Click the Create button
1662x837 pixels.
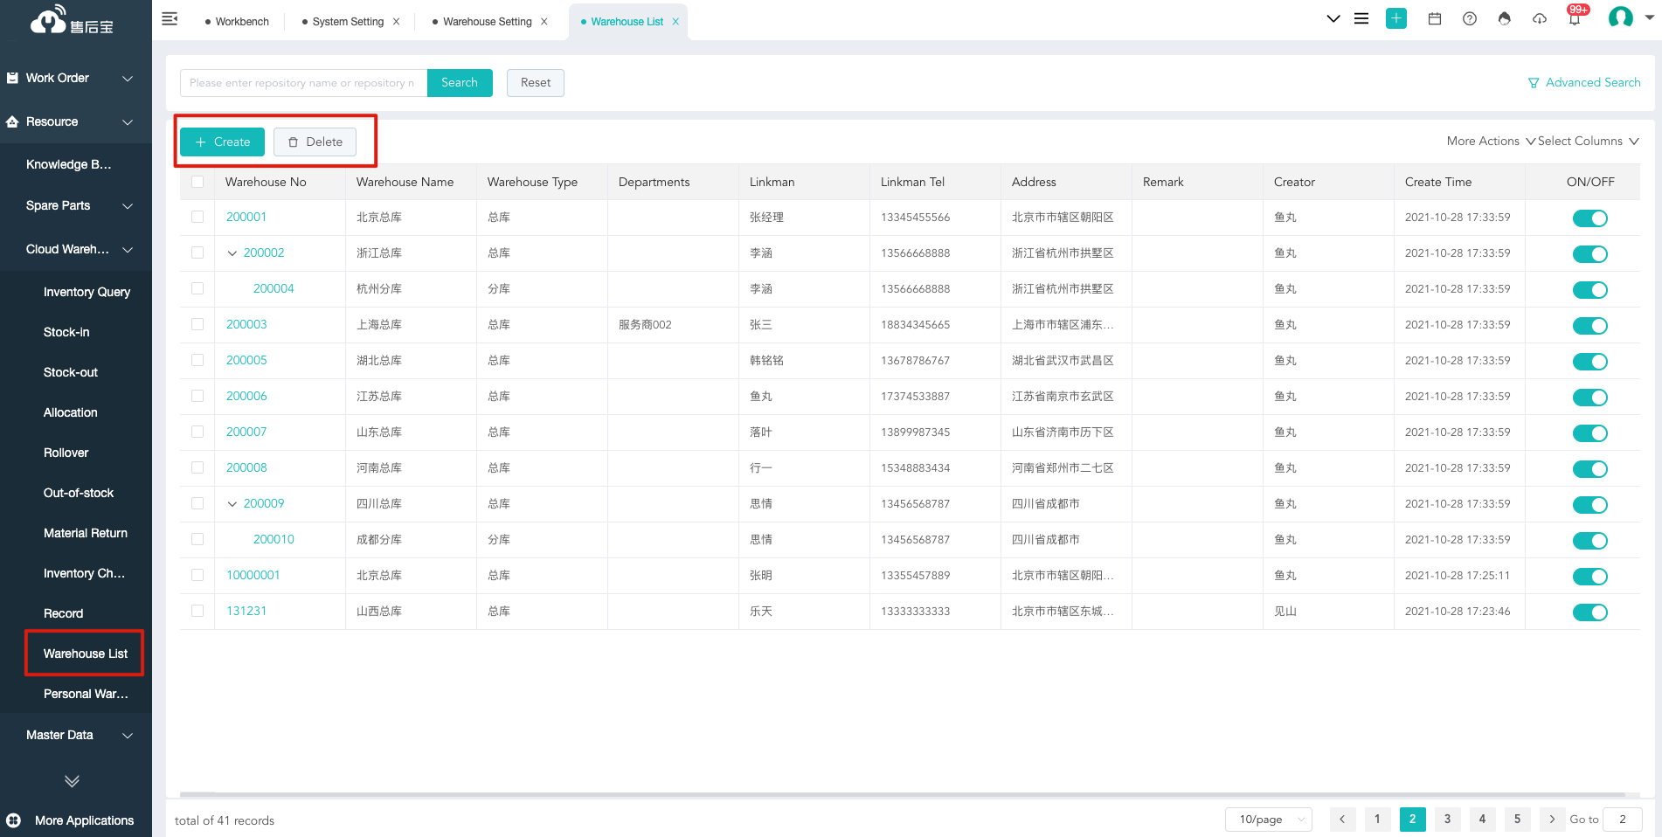[x=223, y=142]
